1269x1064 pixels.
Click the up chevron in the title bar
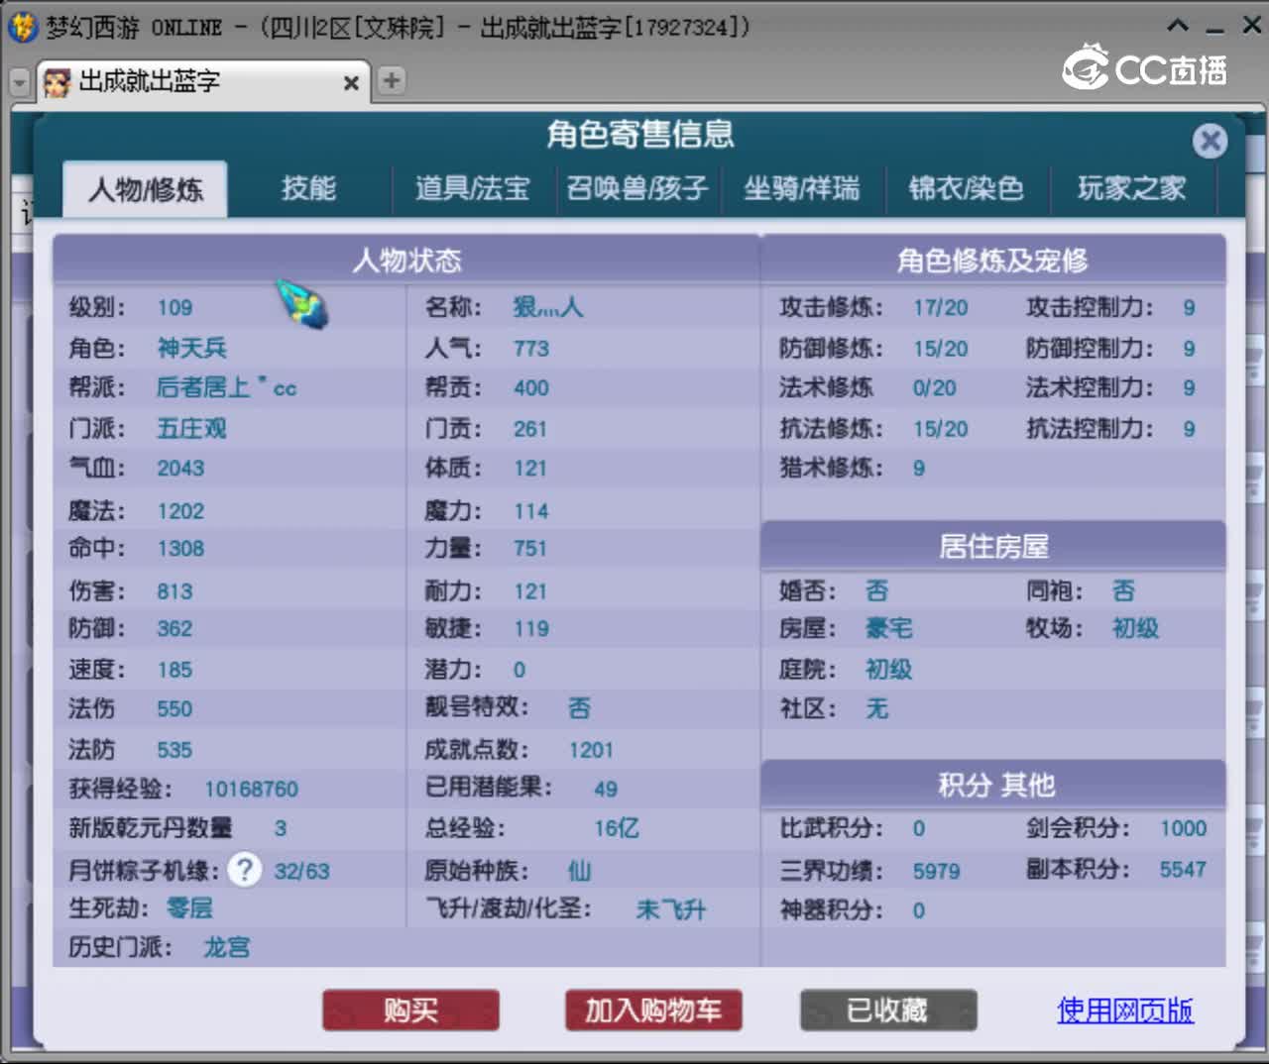[x=1178, y=25]
